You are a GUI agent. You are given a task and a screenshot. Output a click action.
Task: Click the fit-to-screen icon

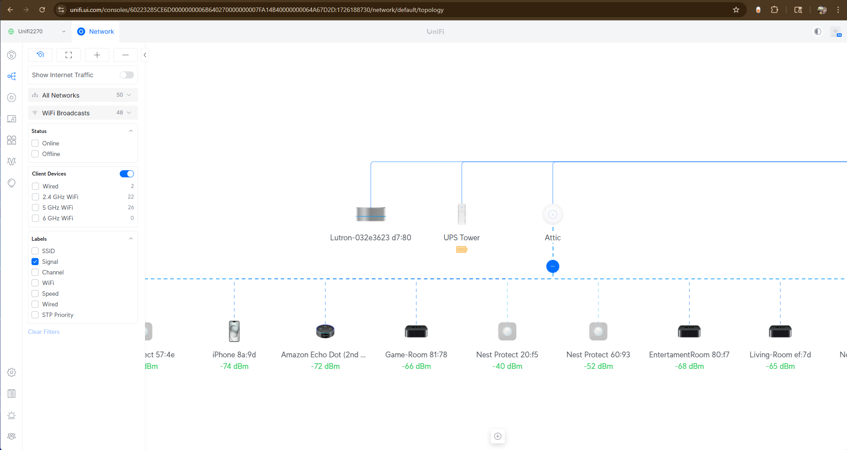click(x=69, y=55)
